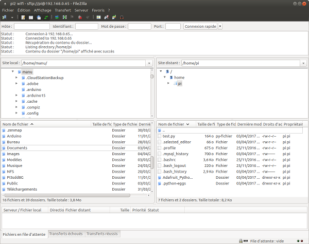
Task: Click the lock encryption icon in status bar
Action: [x=241, y=240]
